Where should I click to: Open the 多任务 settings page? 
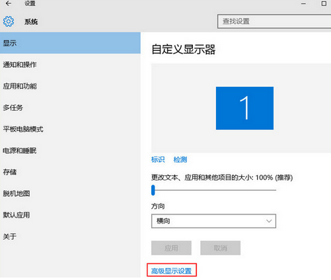click(x=70, y=108)
